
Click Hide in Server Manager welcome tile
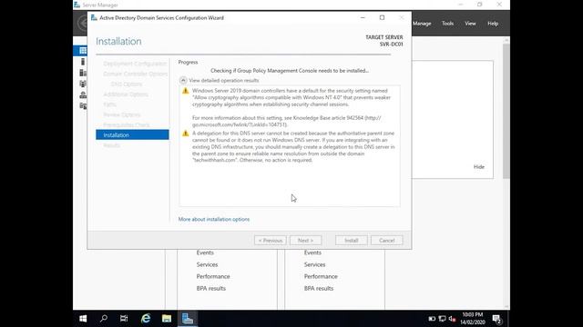point(479,167)
